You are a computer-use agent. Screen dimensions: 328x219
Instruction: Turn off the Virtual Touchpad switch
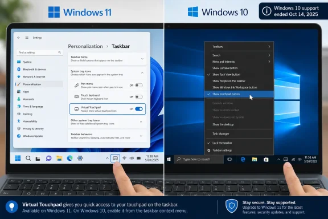point(139,109)
